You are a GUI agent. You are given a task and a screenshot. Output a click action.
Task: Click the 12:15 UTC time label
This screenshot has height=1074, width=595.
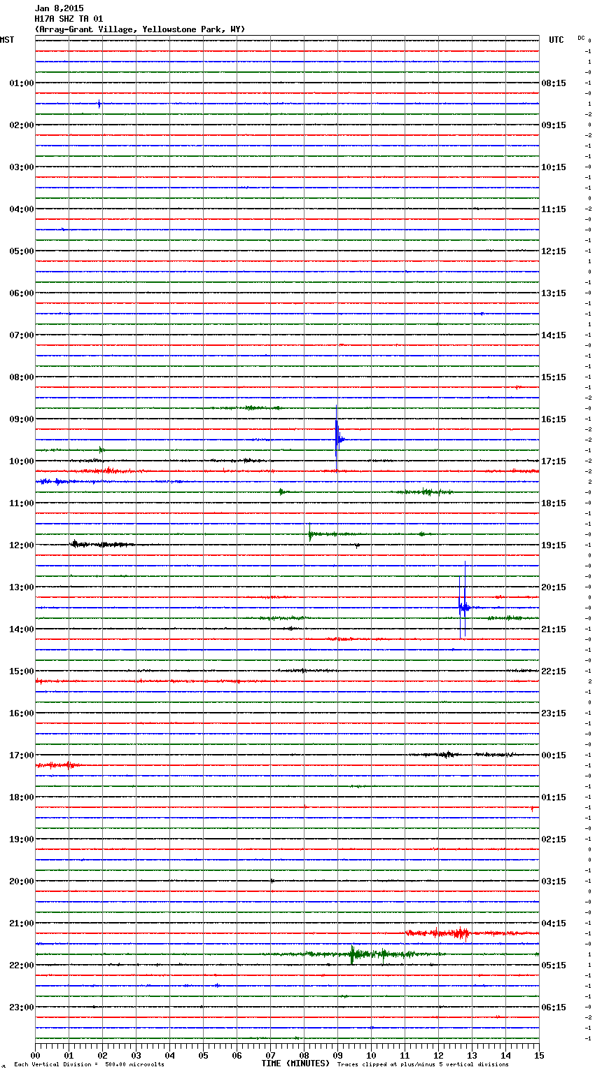tap(554, 251)
